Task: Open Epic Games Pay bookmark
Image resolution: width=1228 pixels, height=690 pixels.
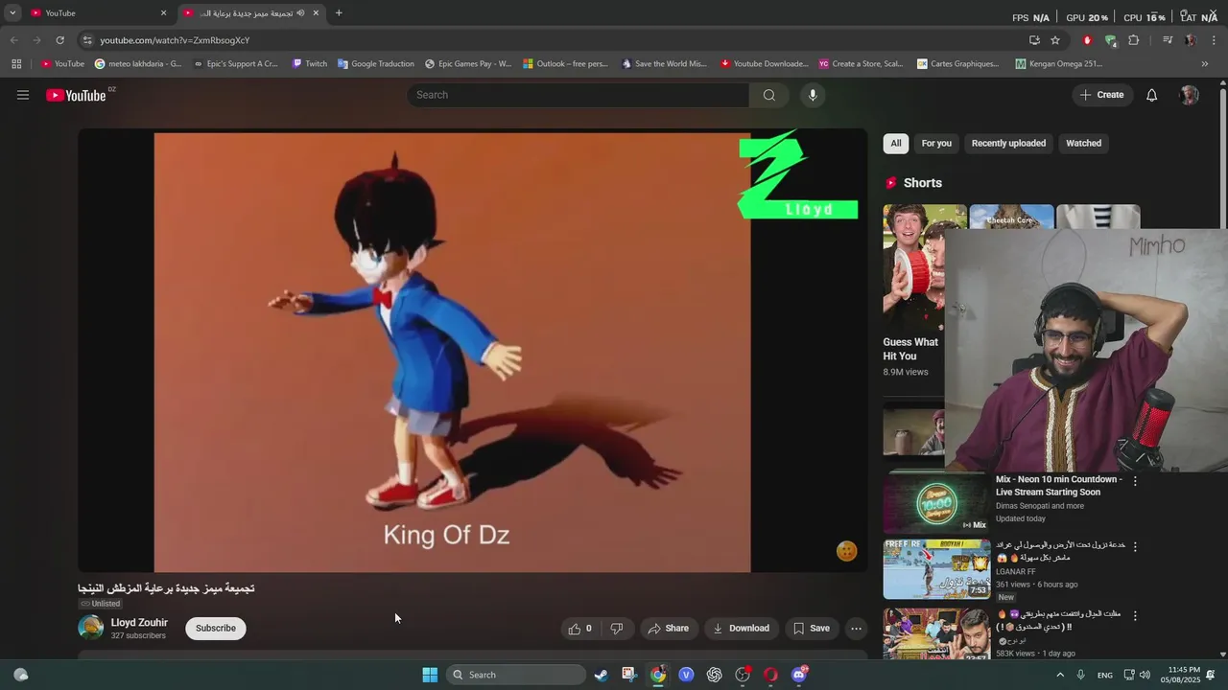Action: (x=467, y=64)
